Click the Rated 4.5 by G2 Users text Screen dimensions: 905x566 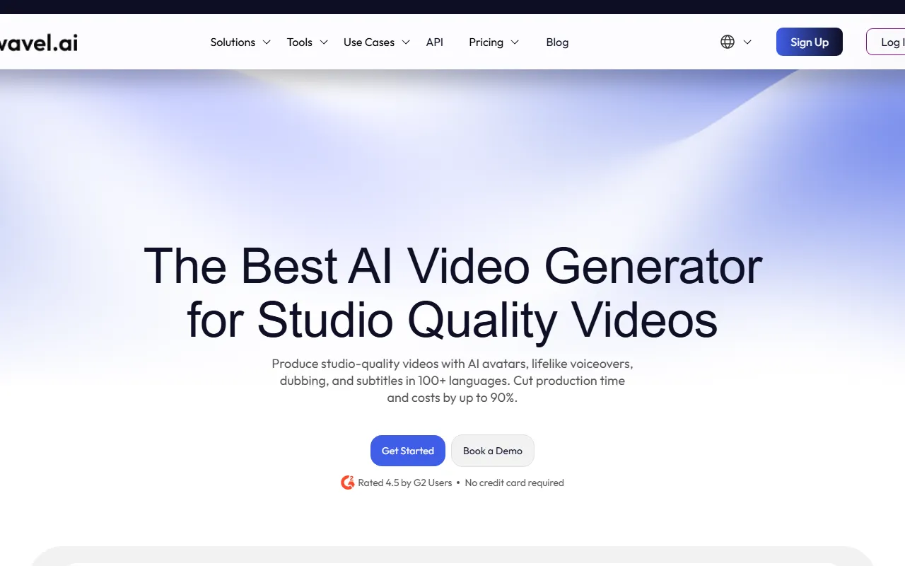[x=404, y=483]
